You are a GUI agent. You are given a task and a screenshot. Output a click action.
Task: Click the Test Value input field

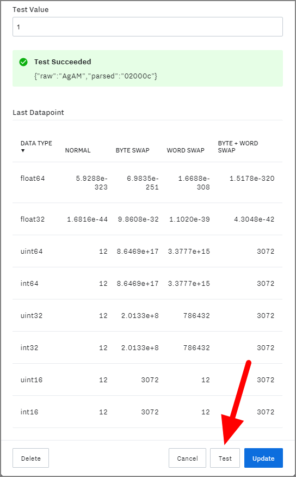(147, 27)
